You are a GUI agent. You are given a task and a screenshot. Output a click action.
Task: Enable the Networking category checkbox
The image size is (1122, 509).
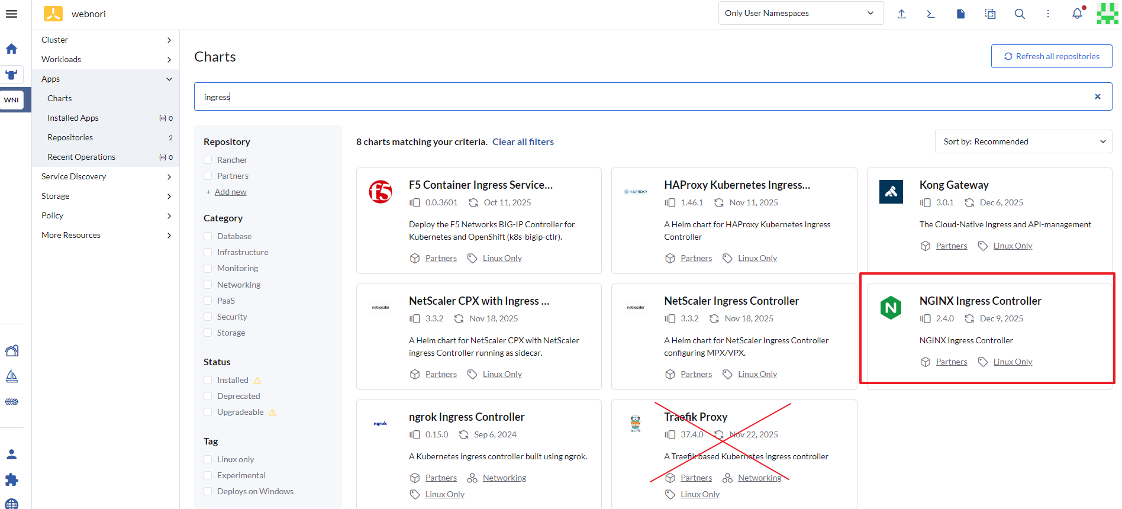tap(208, 285)
